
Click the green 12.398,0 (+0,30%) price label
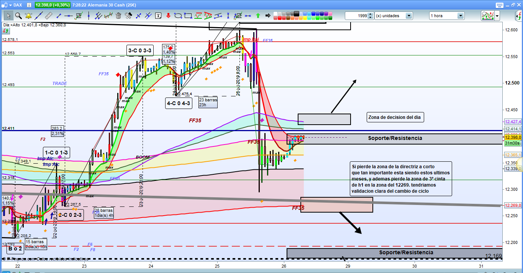point(52,5)
